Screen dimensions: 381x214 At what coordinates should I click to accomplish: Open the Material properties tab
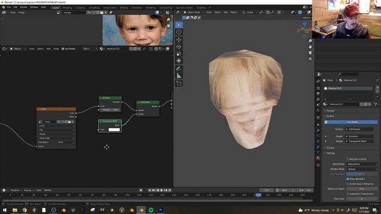pos(318,158)
